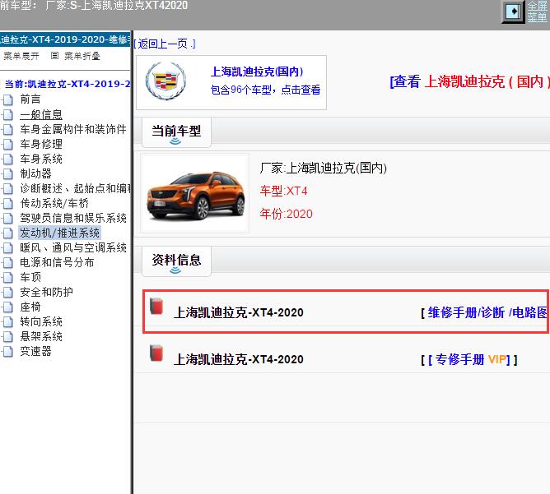This screenshot has height=494, width=550.
Task: Click page icon next to 安全和防护
Action: pyautogui.click(x=7, y=293)
